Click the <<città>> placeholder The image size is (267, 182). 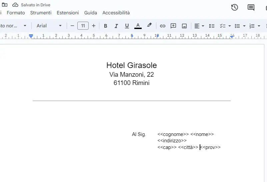click(x=188, y=147)
